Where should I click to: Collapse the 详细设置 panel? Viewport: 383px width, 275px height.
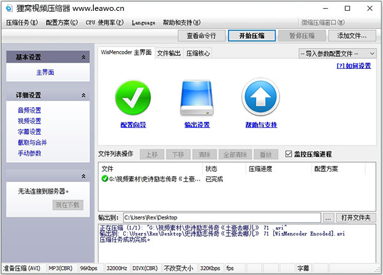point(84,95)
